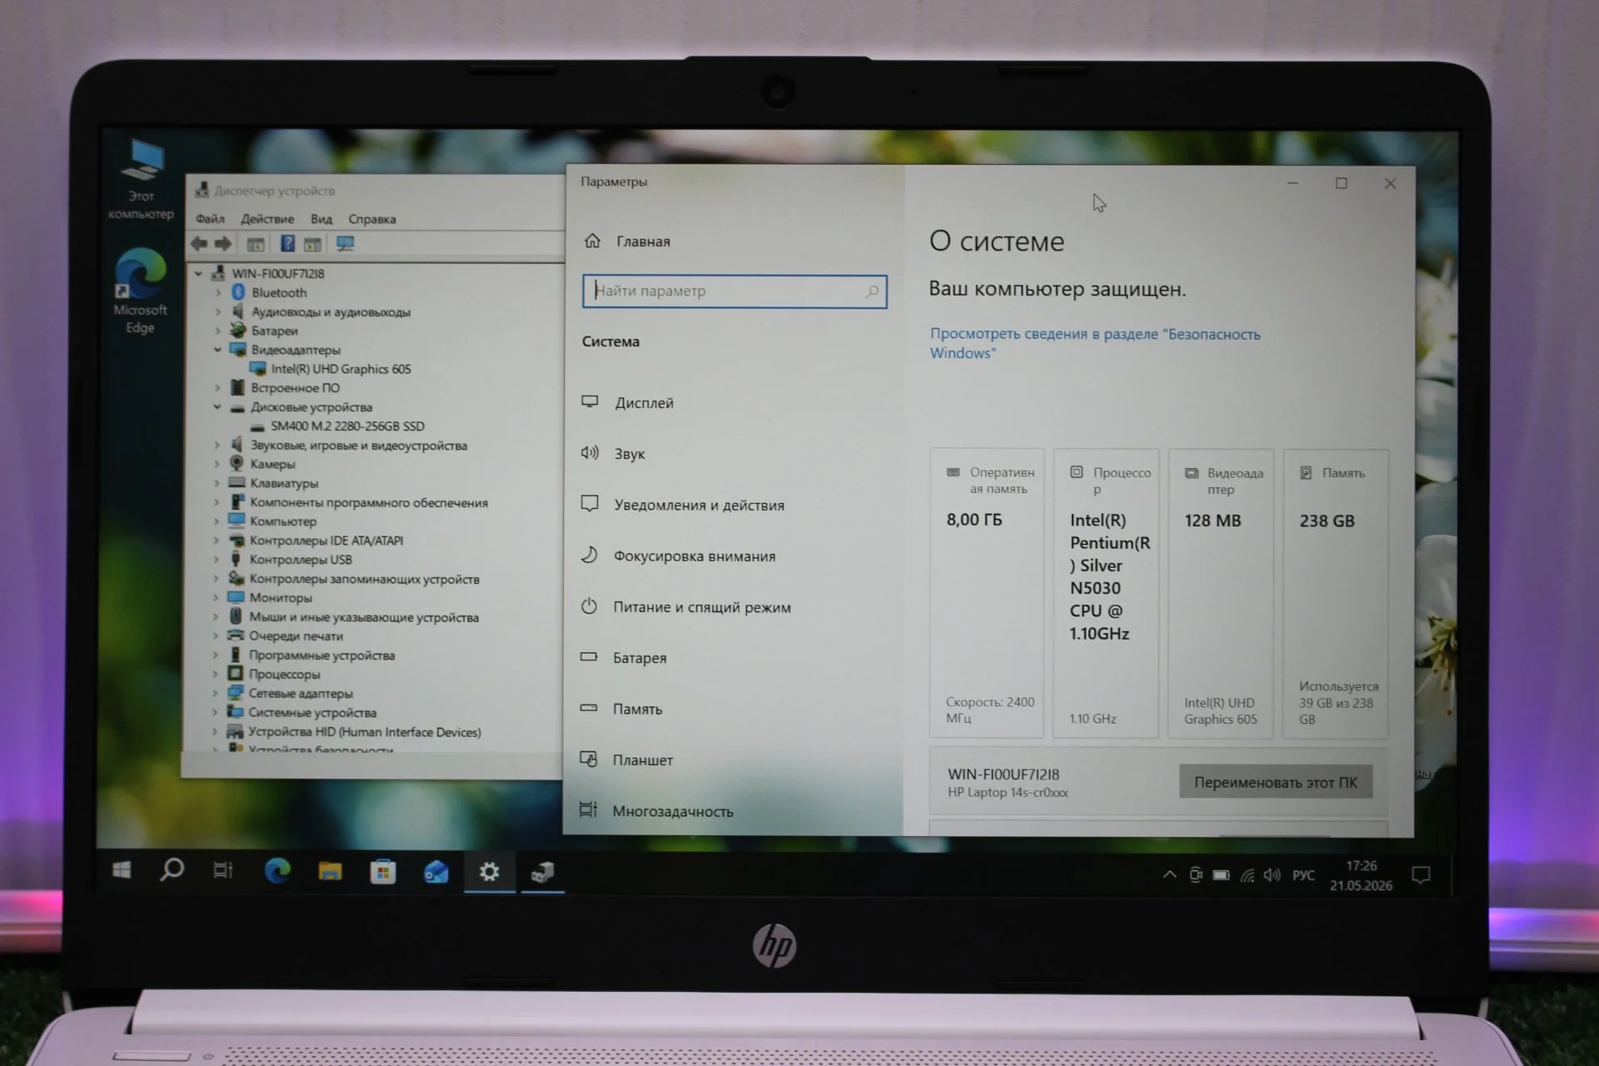Screen dimensions: 1599x1066
Task: Open Mail app from taskbar
Action: [436, 872]
